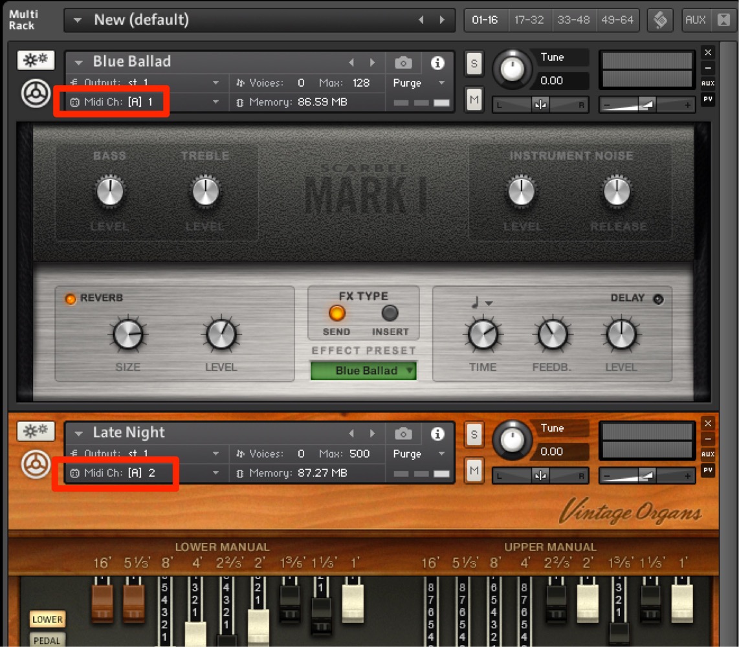Click the lower manual 1' drawbar
Image resolution: width=739 pixels, height=647 pixels.
(x=353, y=604)
